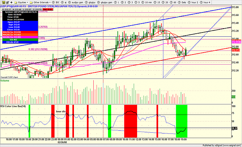Switch to the 'hour 2' interval
The width and height of the screenshot is (242, 147).
pos(193,2)
